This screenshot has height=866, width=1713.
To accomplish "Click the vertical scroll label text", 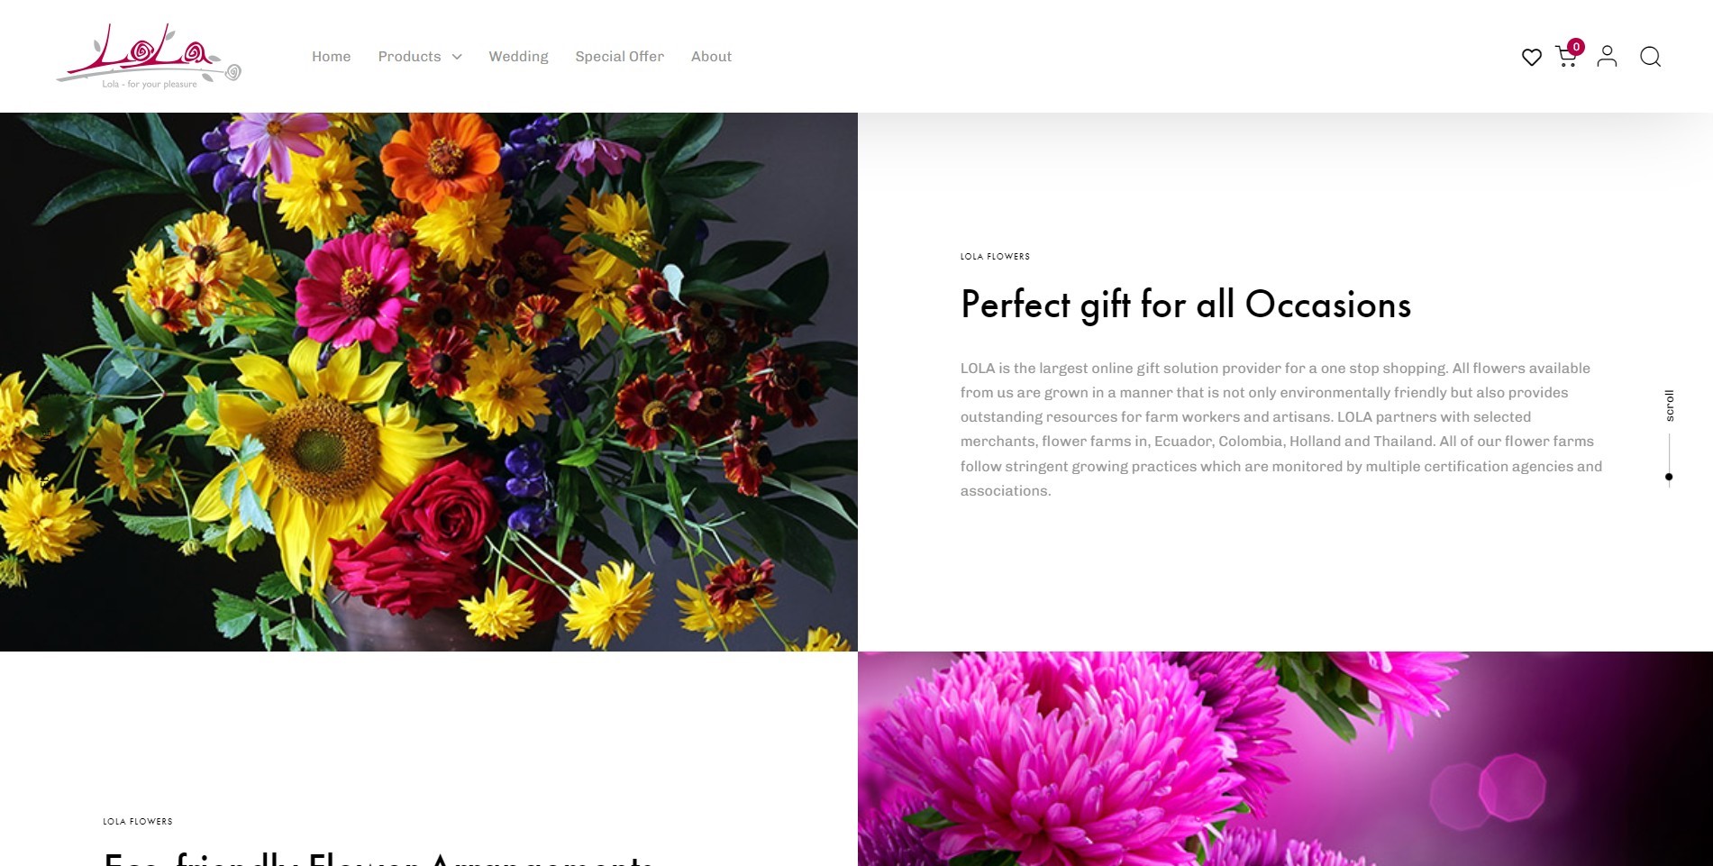I will [1669, 406].
